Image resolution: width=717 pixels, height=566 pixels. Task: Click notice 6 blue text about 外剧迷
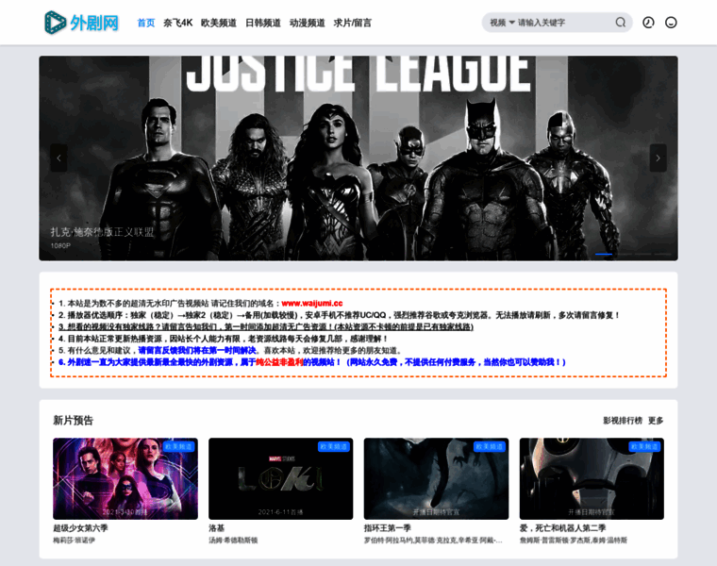pos(312,362)
